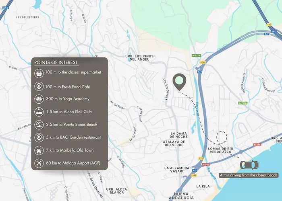Screen dimensions: 282x201
Task: Click the icon beside BAO Garden restaurant
Action: tap(39, 137)
